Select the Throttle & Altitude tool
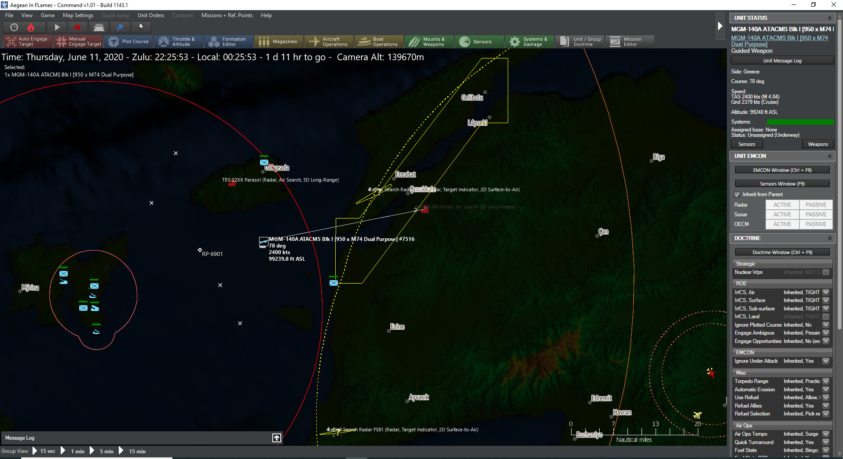This screenshot has width=843, height=459. click(x=178, y=41)
